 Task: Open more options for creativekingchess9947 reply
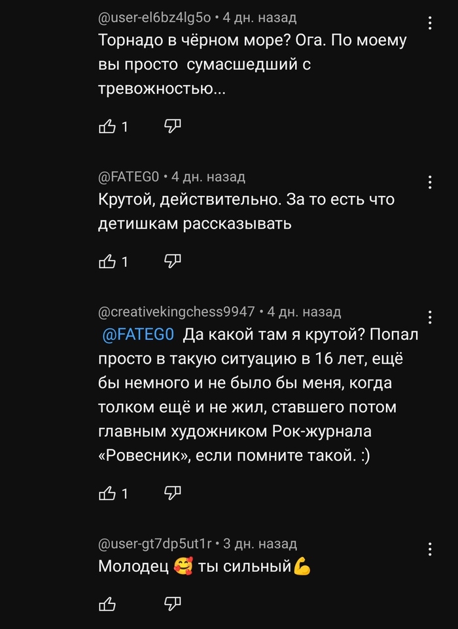click(x=430, y=317)
